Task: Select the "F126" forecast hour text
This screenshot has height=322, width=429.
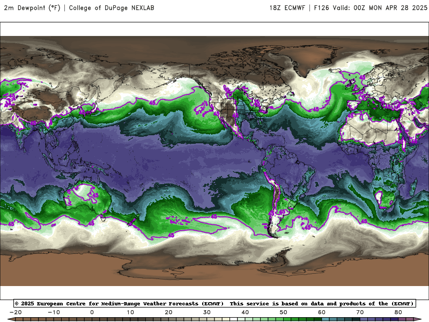Action: (321, 8)
